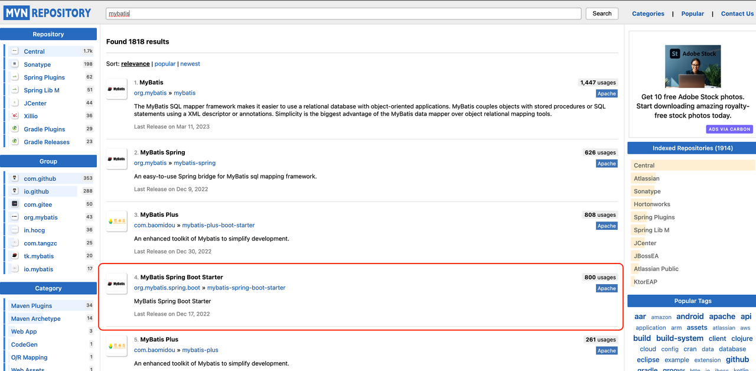Click the MyBatis Plus boot starter logo

116,221
